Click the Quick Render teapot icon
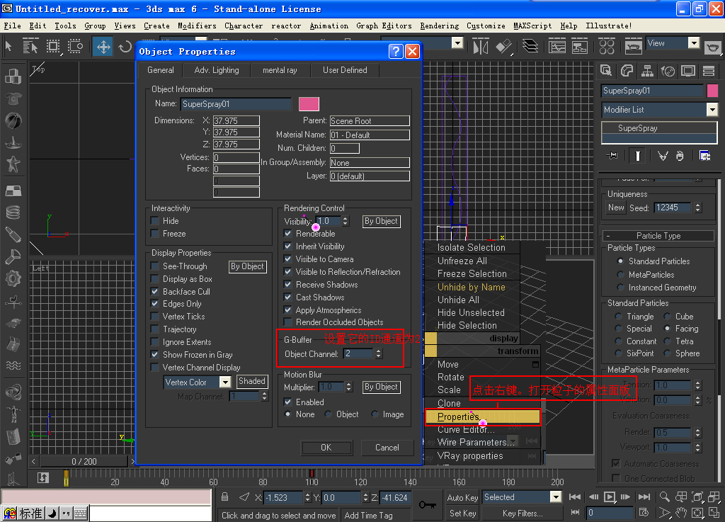 click(712, 47)
